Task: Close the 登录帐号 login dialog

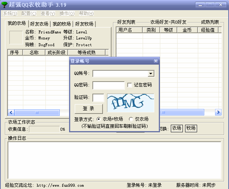Action: click(156, 61)
